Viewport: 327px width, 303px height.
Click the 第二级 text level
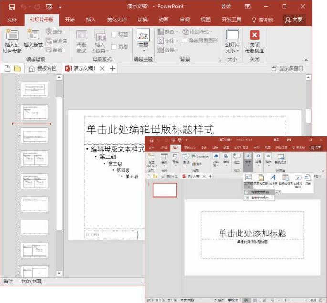tap(107, 157)
